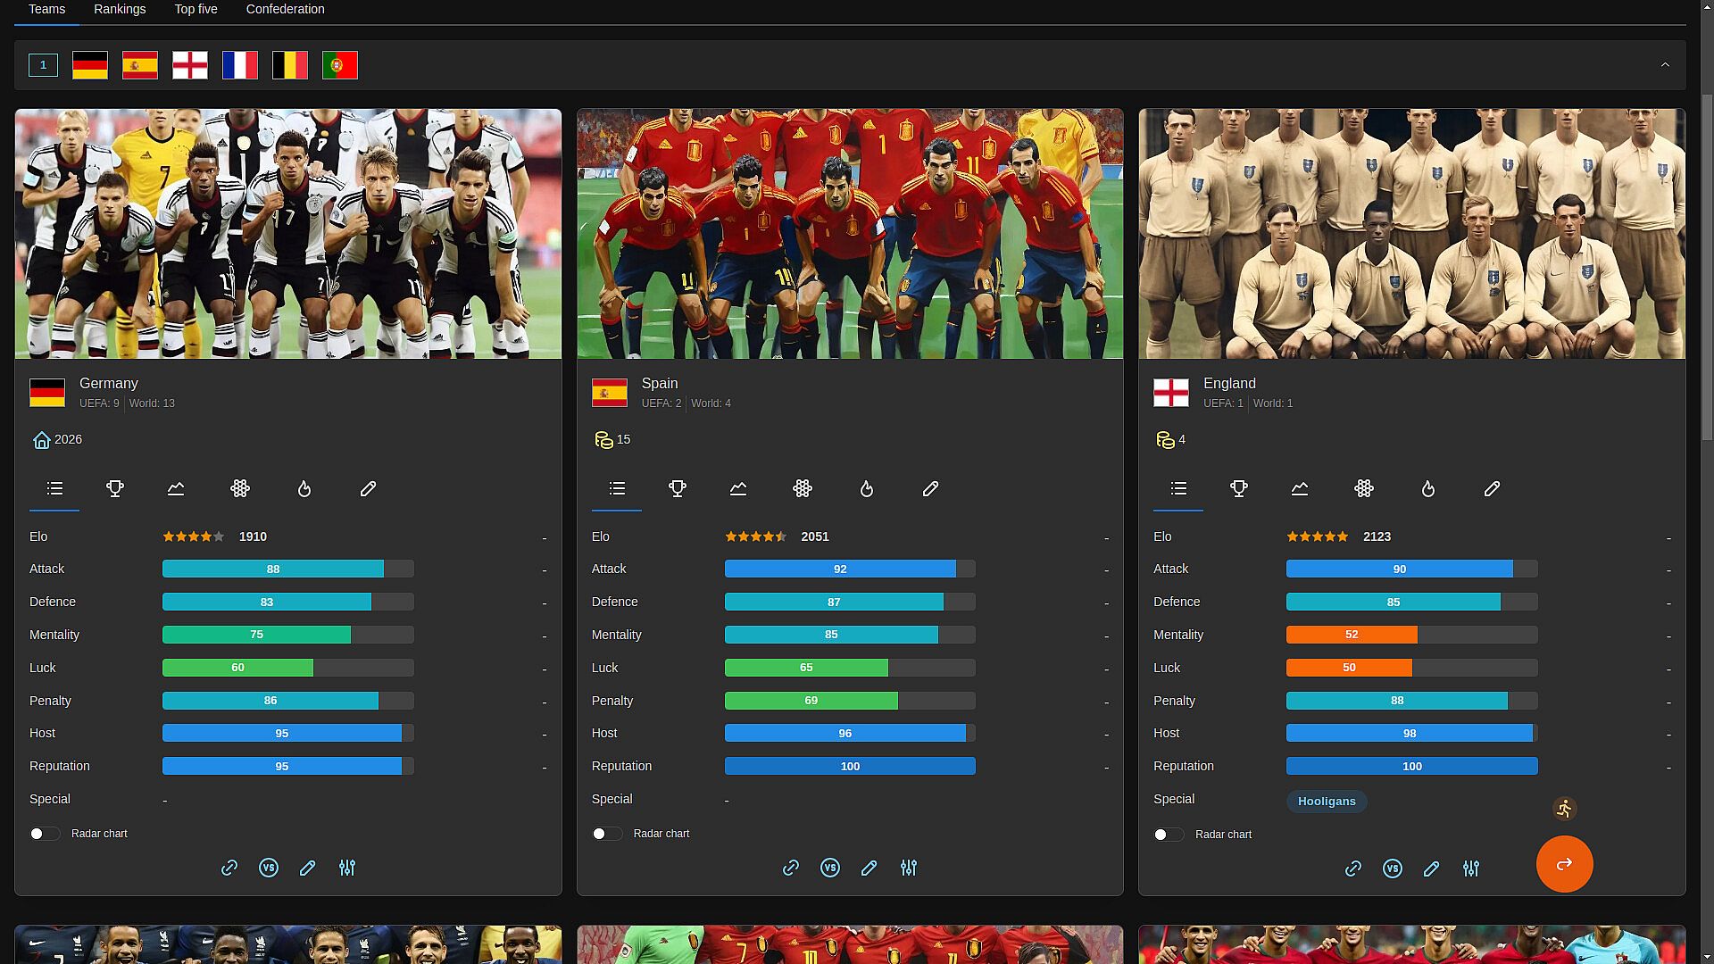The image size is (1714, 964).
Task: Click Spain's bottom pencil edit icon
Action: point(869,868)
